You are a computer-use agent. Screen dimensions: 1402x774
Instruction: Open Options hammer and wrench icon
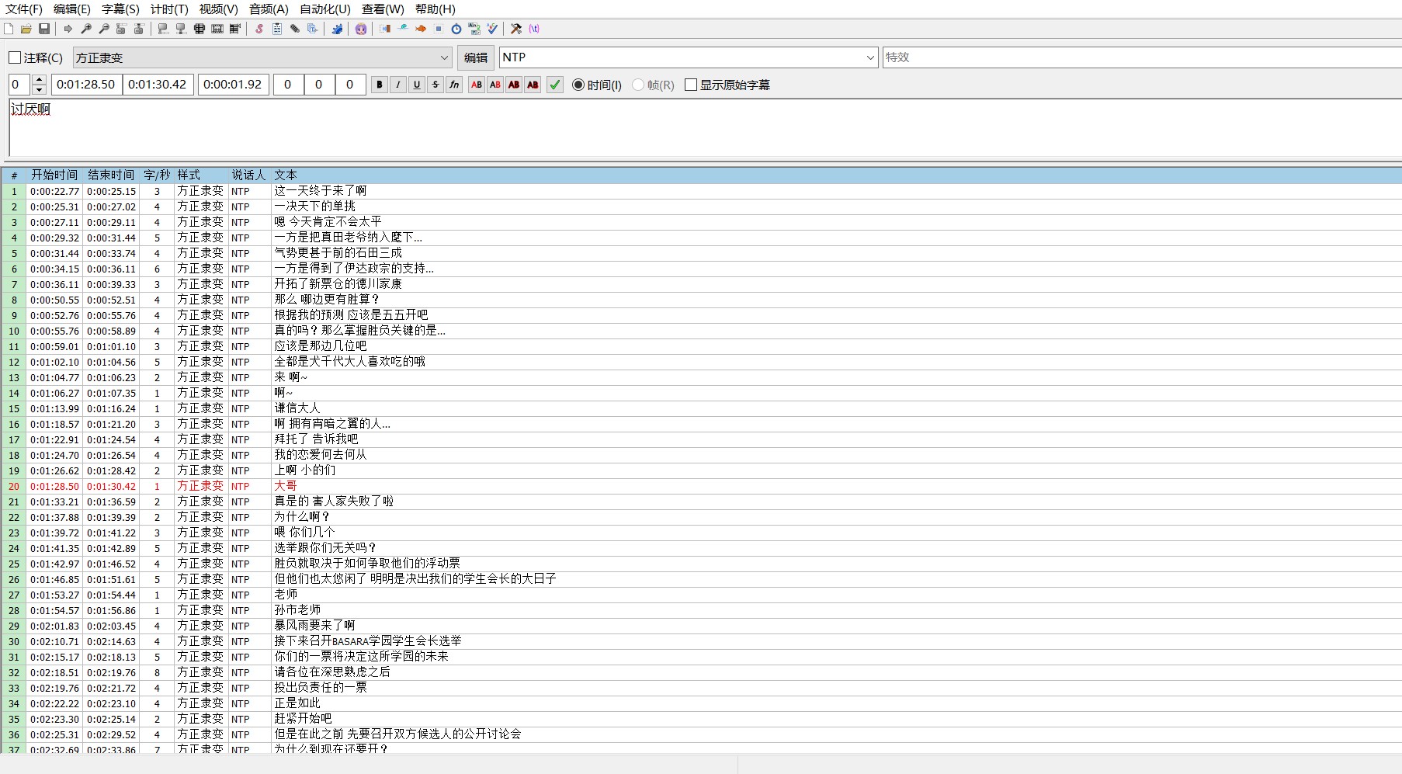tap(516, 29)
